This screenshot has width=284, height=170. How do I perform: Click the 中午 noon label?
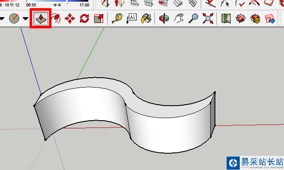pyautogui.click(x=57, y=5)
